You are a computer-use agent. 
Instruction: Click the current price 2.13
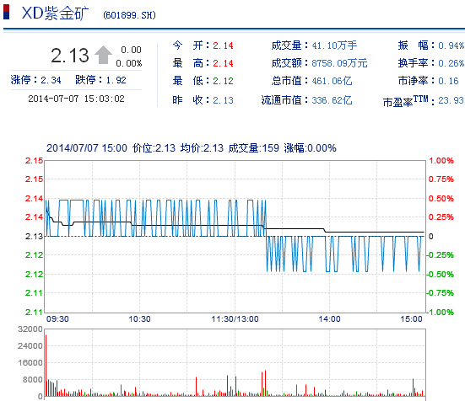70,56
